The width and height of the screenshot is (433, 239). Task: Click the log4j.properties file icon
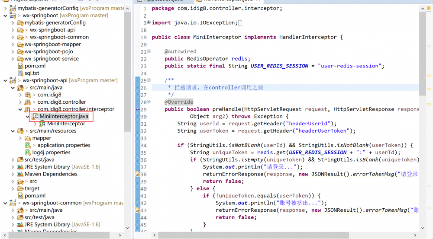[28, 152]
